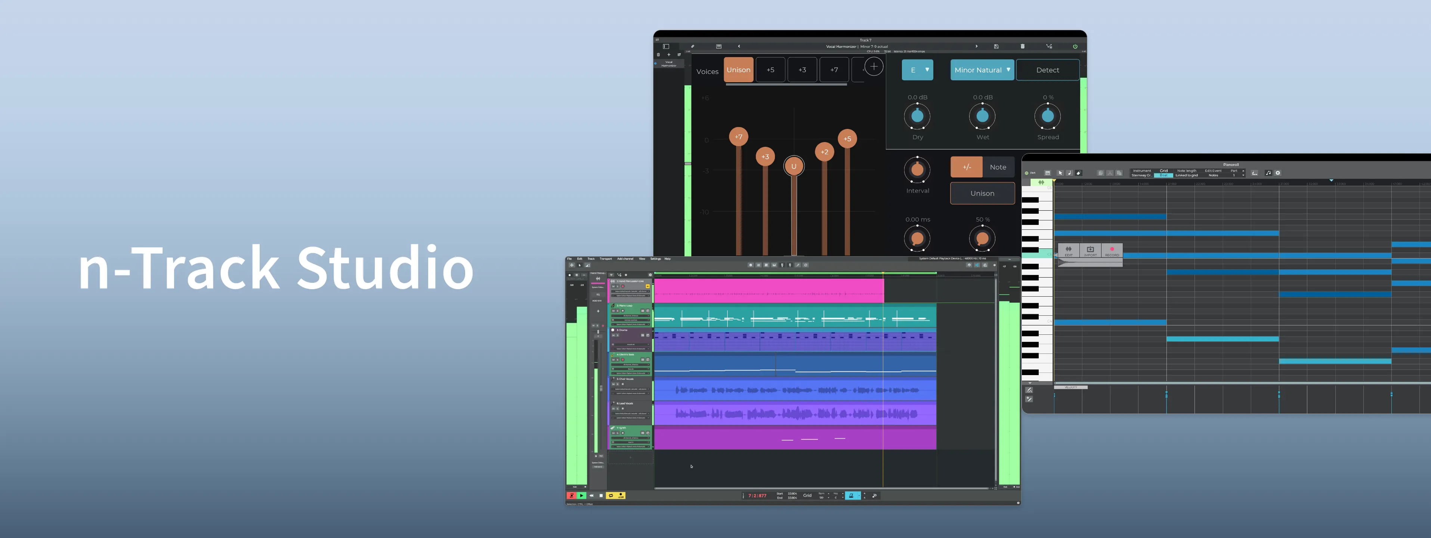Open the Help menu in n-Track
1431x538 pixels.
(668, 259)
